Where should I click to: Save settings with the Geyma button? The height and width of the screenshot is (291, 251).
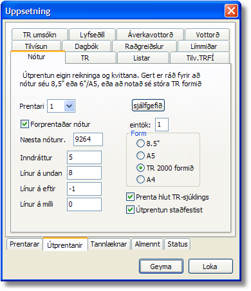point(161,267)
